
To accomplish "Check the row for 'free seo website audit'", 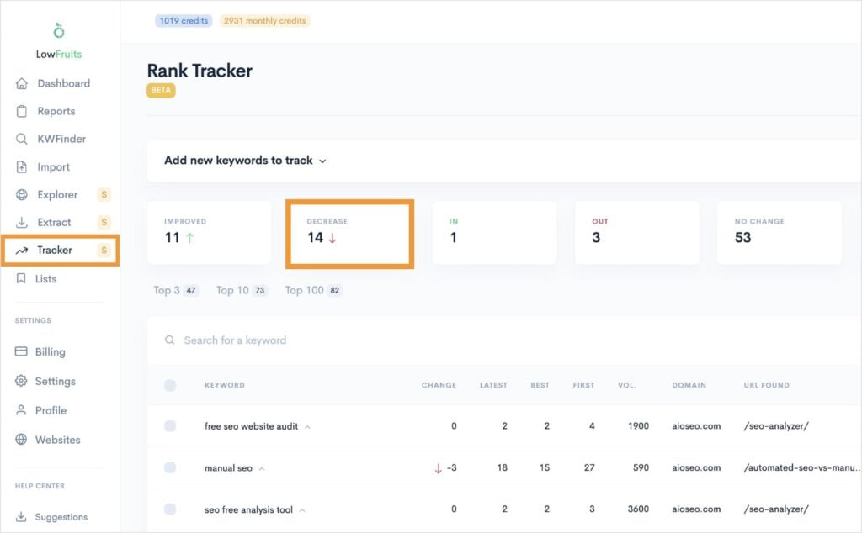I will 171,426.
